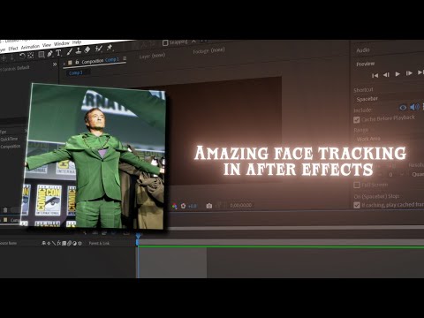Screen dimensions: 424x318
Task: Select the Roto Brush tool
Action: click(99, 49)
